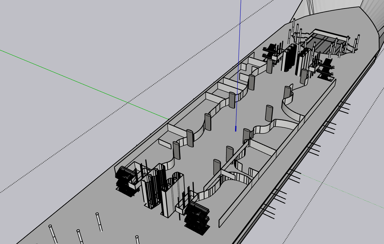The width and height of the screenshot is (384, 244).
Task: Select the small rectangular panel on the left wall
Action: pos(165,144)
